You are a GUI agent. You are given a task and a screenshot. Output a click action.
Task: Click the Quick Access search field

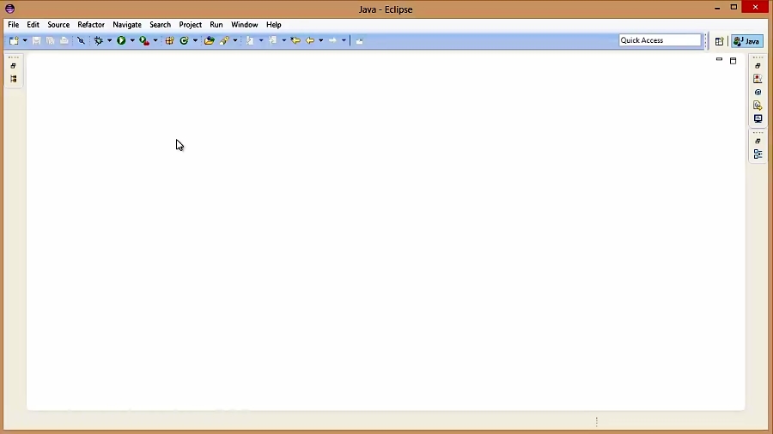tap(660, 40)
